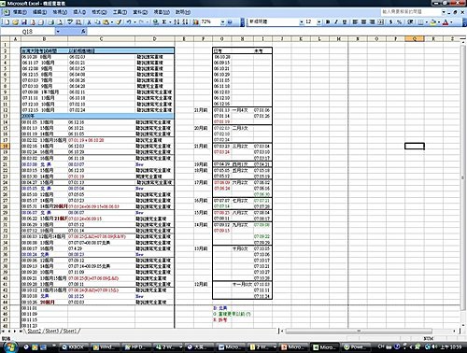Click the horizontal scrollbar thumb

pos(359,331)
